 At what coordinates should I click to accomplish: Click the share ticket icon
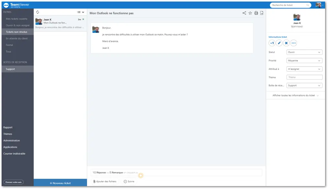[244, 13]
